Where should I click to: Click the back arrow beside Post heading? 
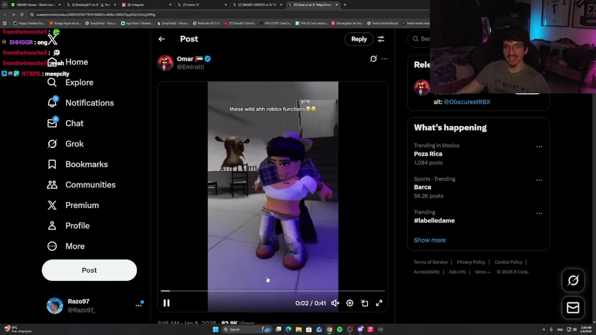[162, 39]
